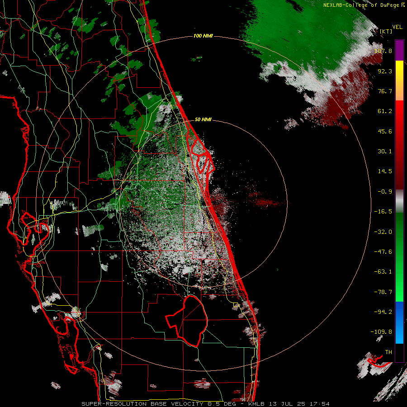Image resolution: width=407 pixels, height=407 pixels.
Task: Click the KMLB station identifier in the caption
Action: click(256, 404)
